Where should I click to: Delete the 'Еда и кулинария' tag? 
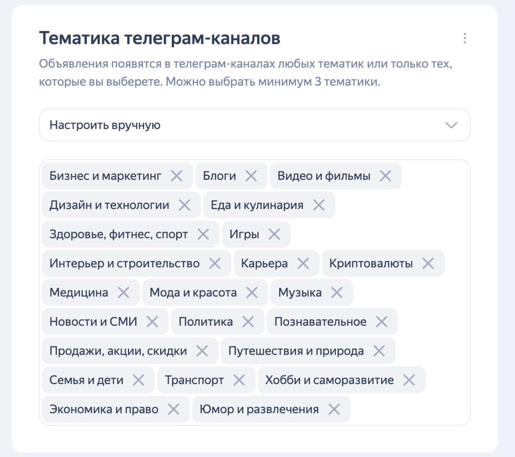[319, 205]
